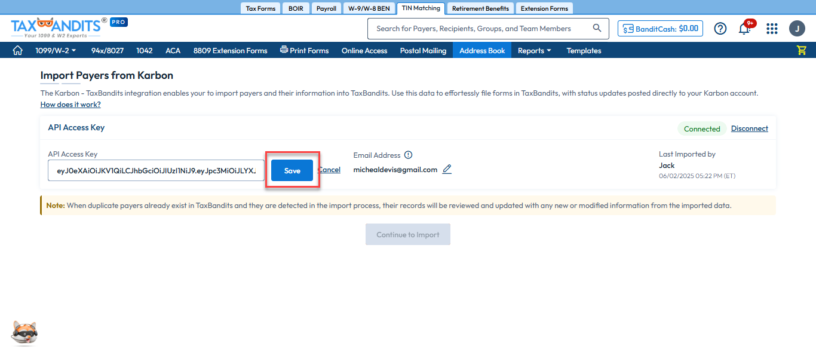
Task: Open the apps grid icon
Action: (772, 28)
